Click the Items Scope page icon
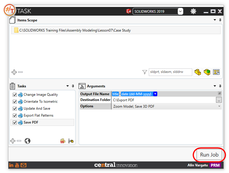 (12, 20)
